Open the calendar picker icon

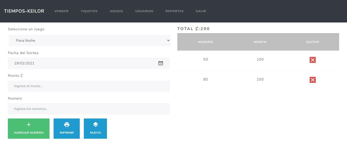(x=161, y=63)
